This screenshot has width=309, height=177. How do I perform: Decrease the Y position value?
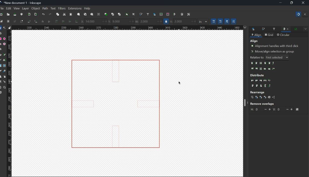pos(130,22)
